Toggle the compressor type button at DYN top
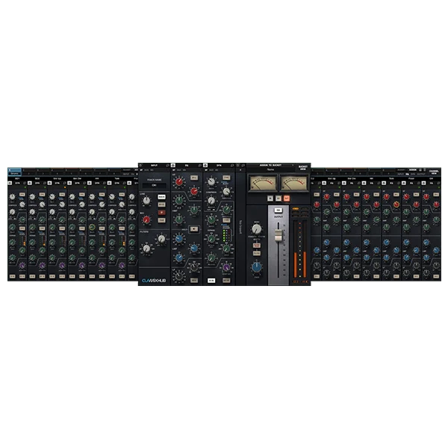Image resolution: width=448 pixels, height=448 pixels. pyautogui.click(x=226, y=178)
